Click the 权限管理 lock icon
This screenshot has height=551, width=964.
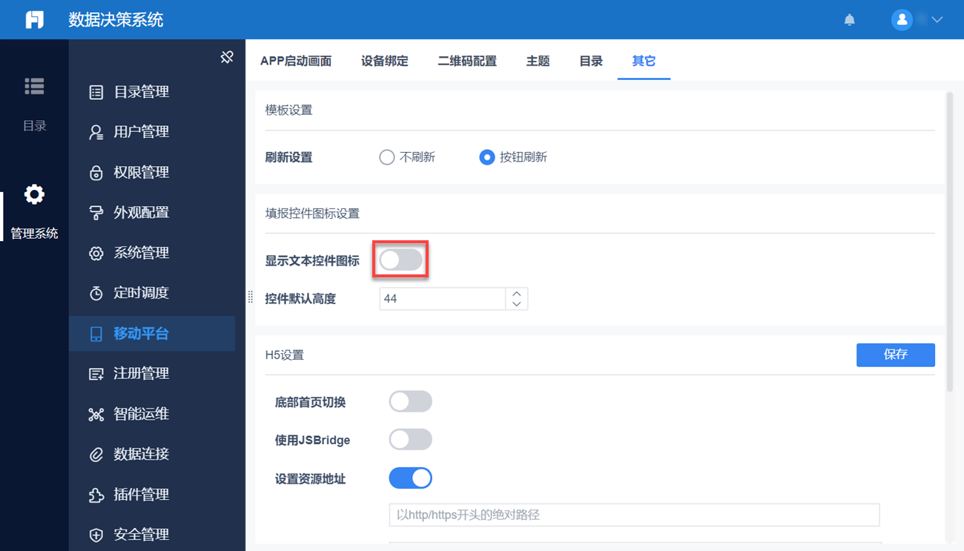[x=96, y=173]
